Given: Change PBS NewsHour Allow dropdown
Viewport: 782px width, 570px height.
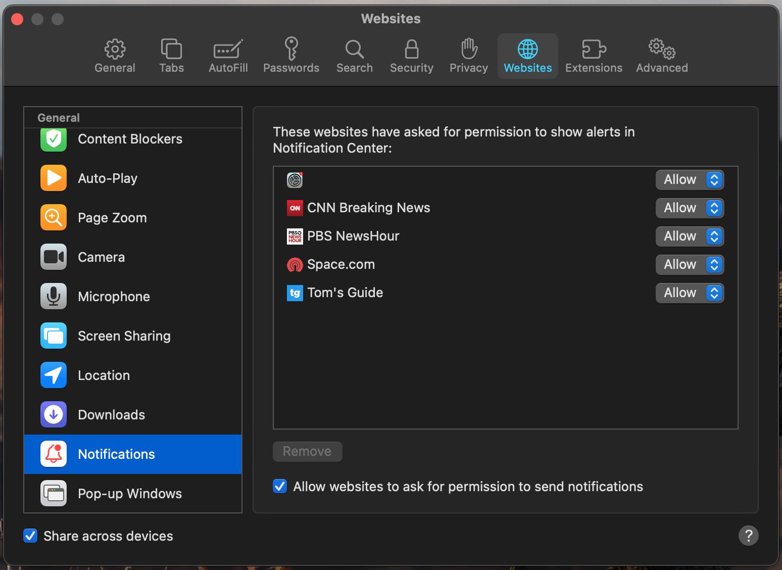Looking at the screenshot, I should (x=690, y=236).
